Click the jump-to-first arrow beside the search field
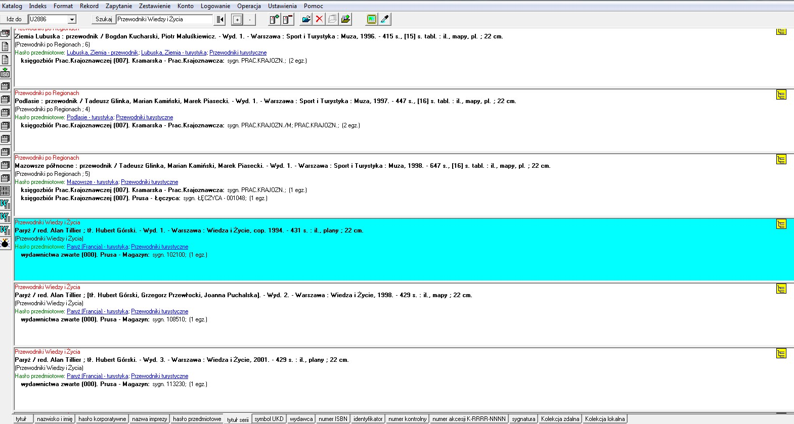Image resolution: width=794 pixels, height=424 pixels. click(220, 19)
